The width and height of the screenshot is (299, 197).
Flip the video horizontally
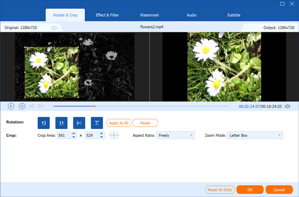pyautogui.click(x=79, y=123)
